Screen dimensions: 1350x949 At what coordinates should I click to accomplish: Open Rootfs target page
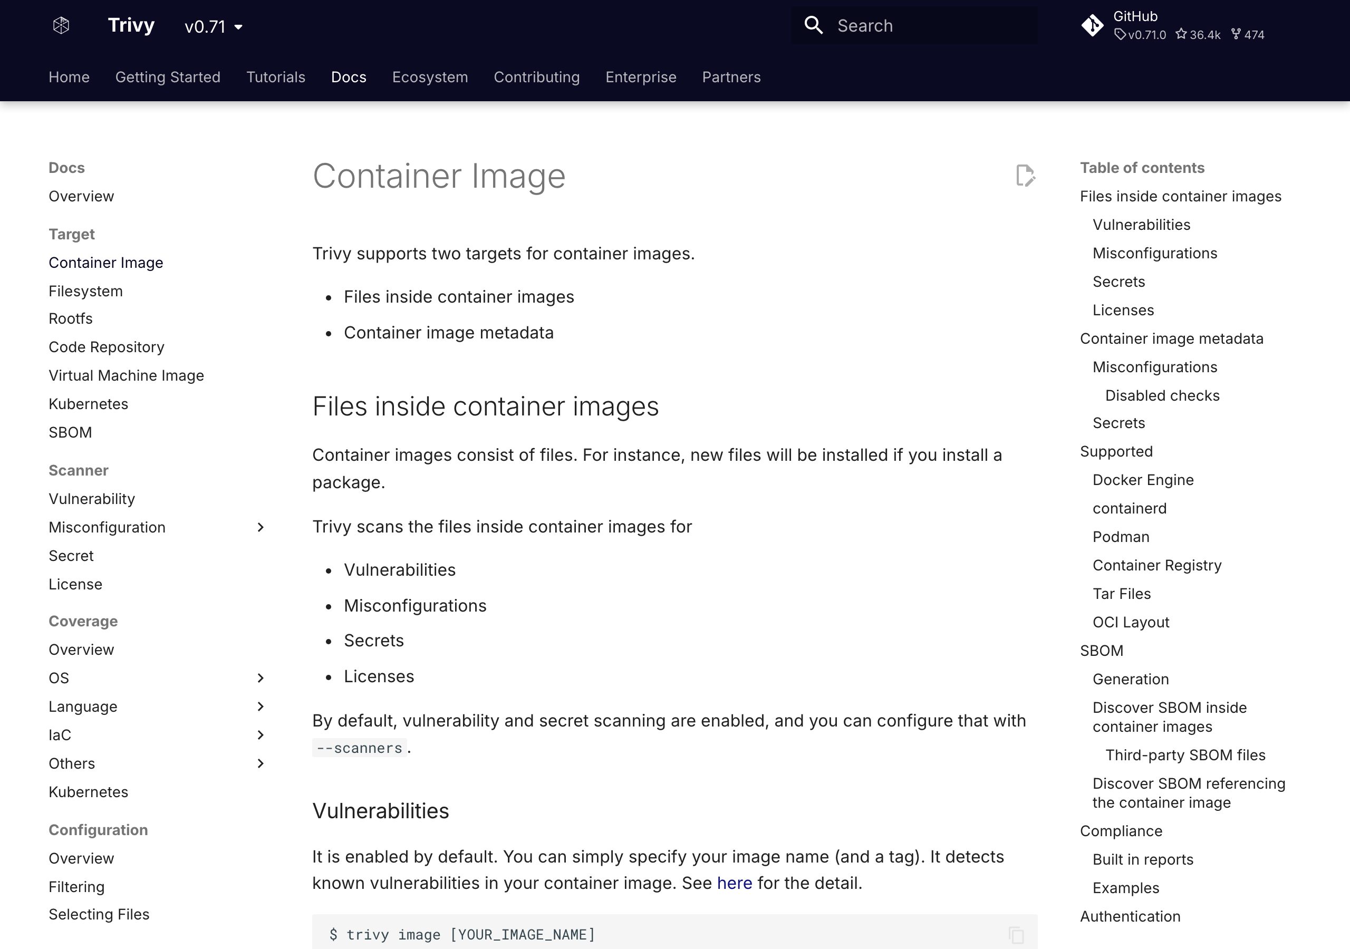pos(71,318)
